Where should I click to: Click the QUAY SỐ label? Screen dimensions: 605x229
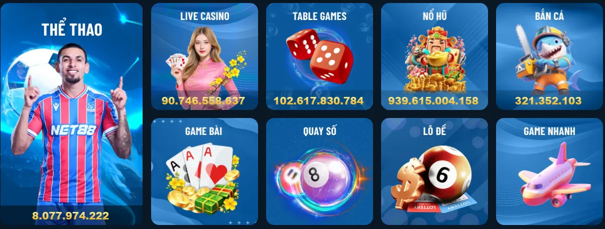pos(320,131)
